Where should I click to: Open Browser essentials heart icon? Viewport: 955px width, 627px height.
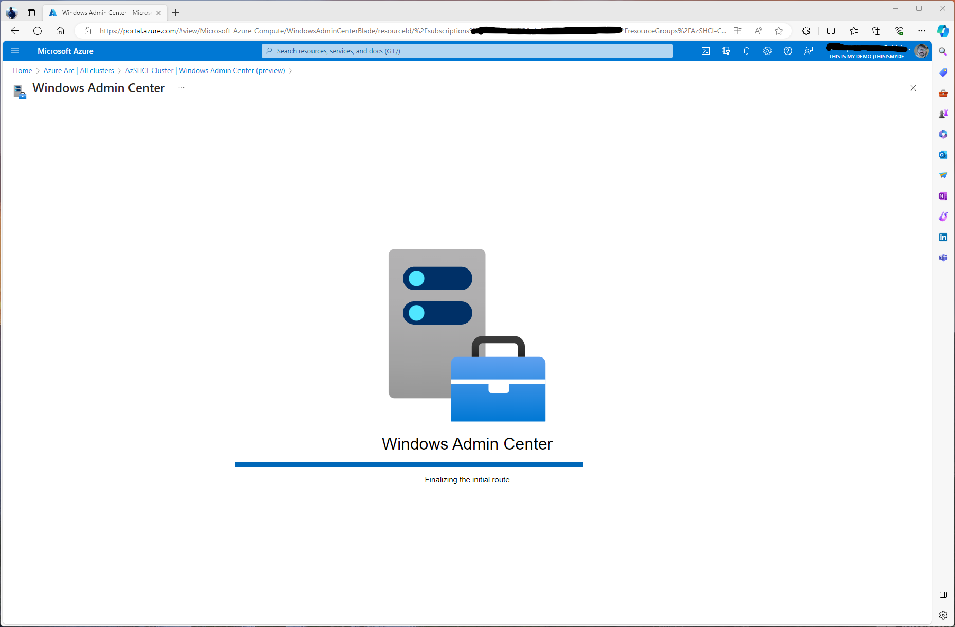(899, 31)
